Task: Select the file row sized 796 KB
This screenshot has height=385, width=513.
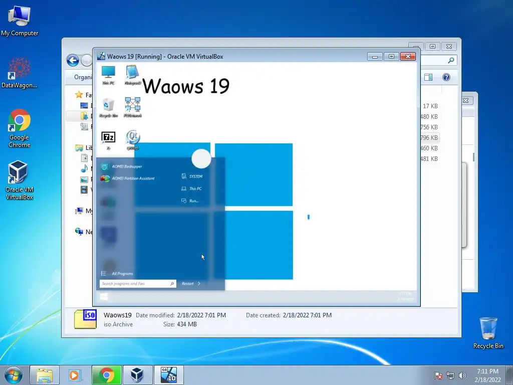Action: coord(429,137)
